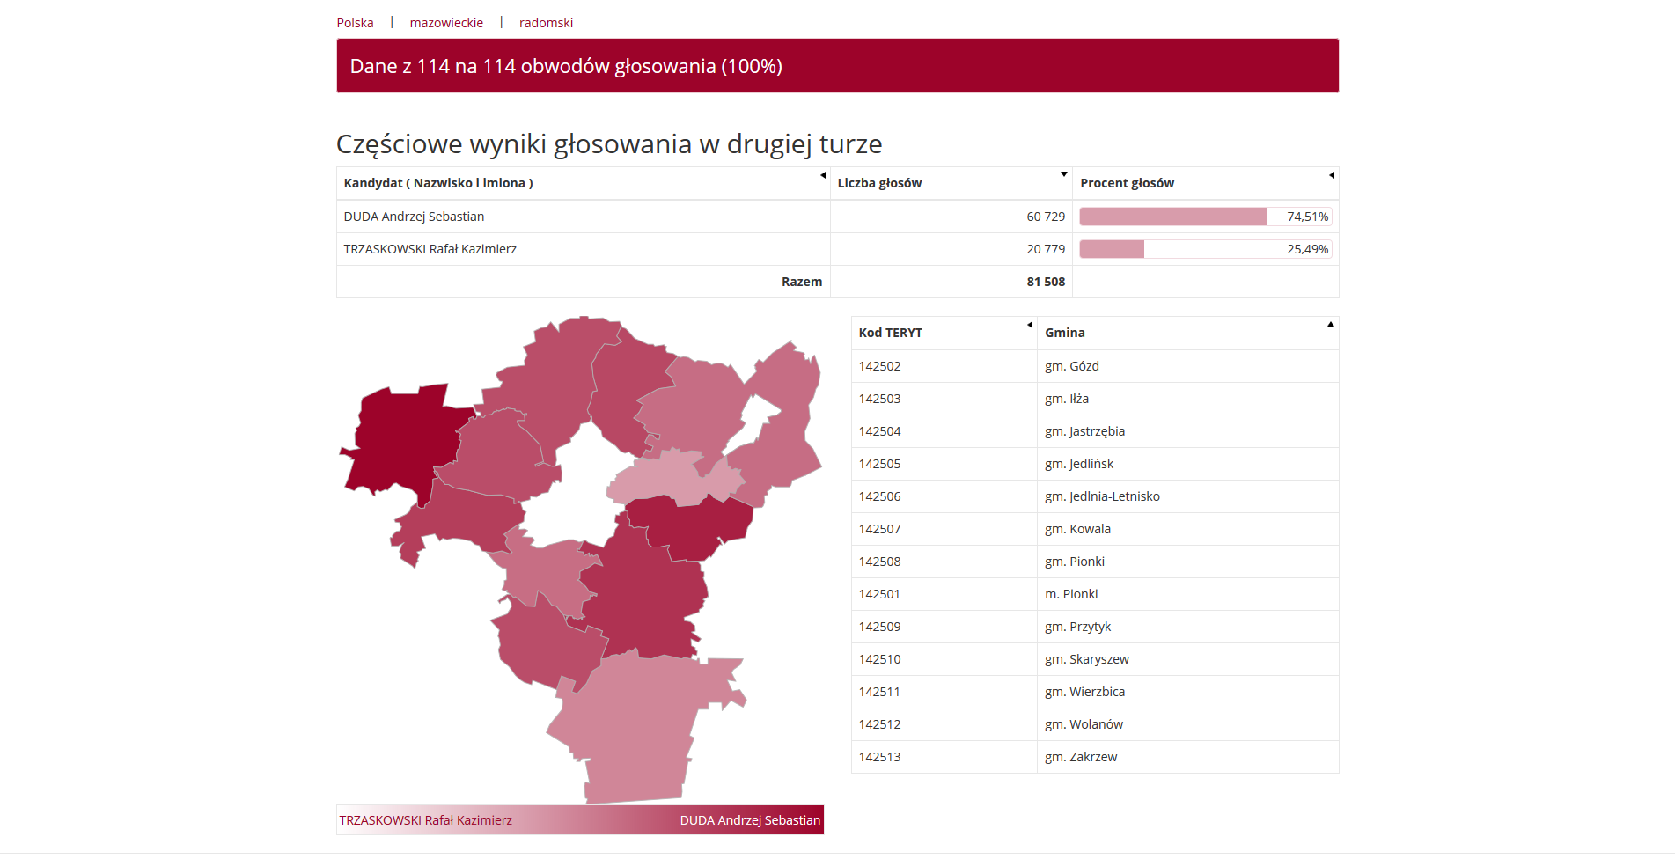Sort by Kod TERYT column arrow

[x=1030, y=325]
